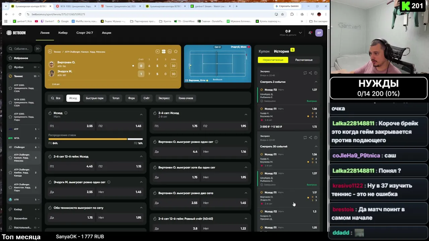Viewport: 429px width, 241px height.
Task: Switch bet history to Нерассчитанные
Action: [x=273, y=60]
